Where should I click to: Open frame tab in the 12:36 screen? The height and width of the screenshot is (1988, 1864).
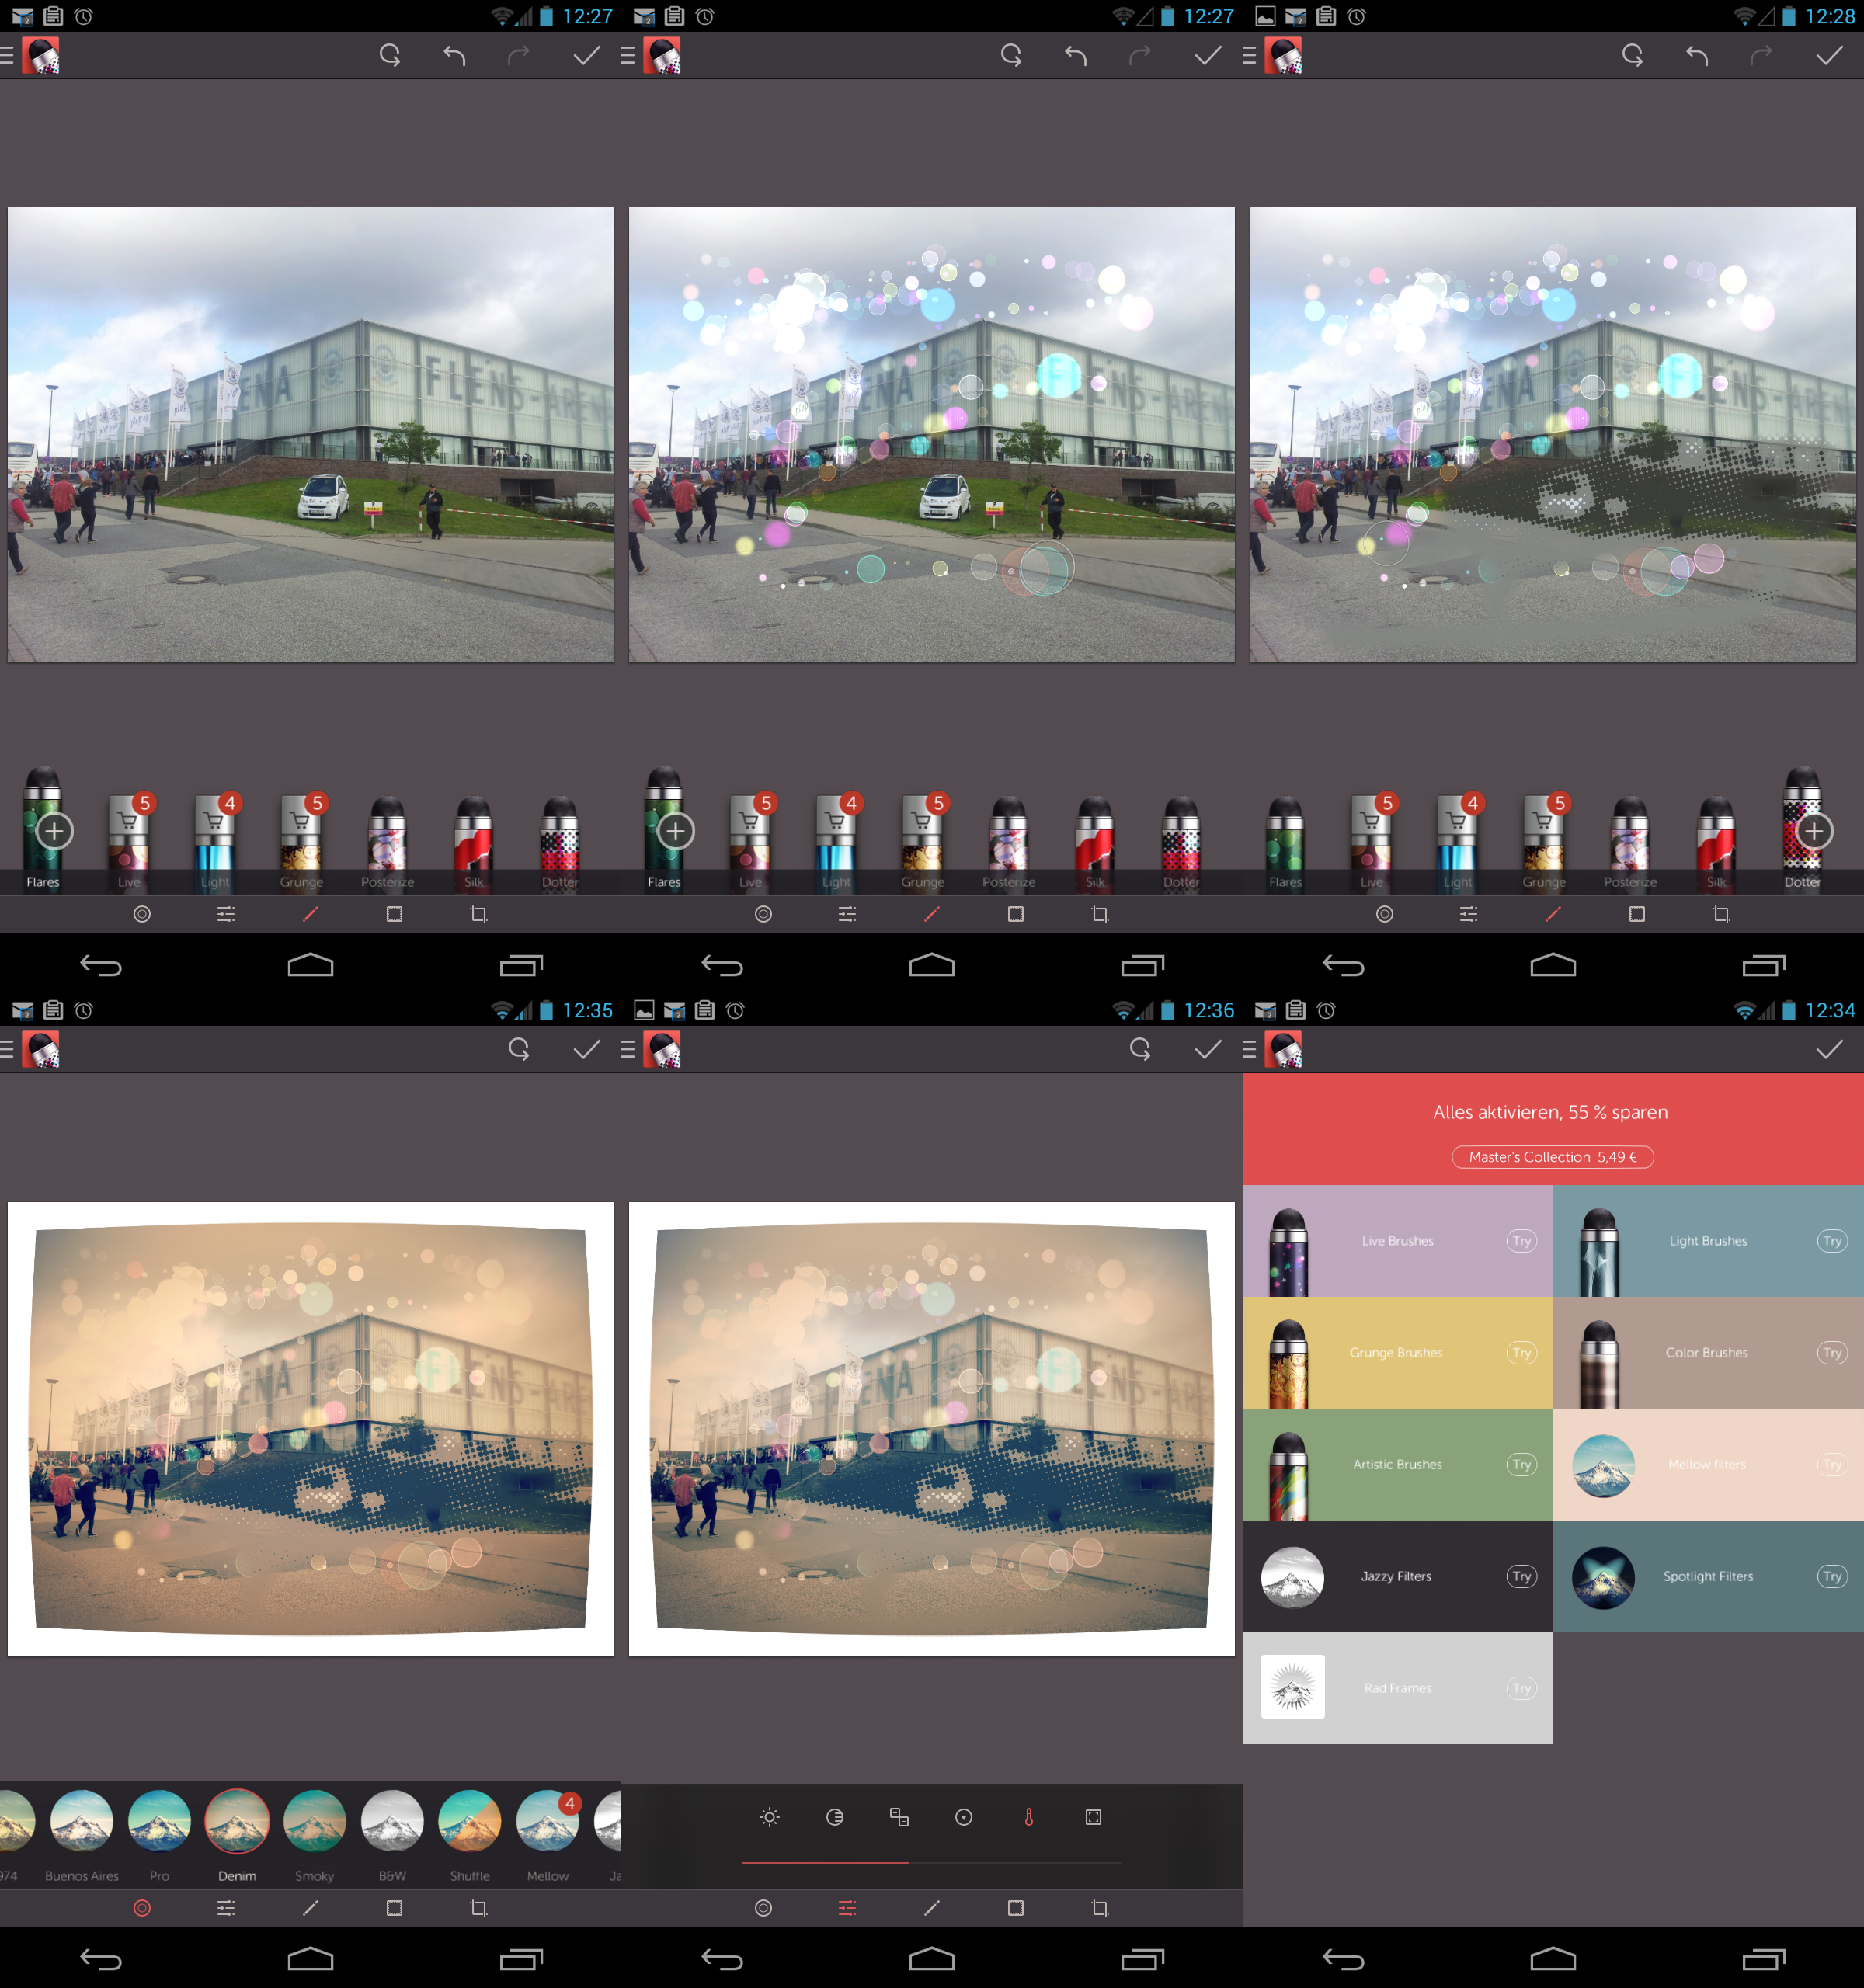pyautogui.click(x=1015, y=1909)
